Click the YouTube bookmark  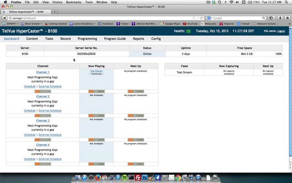coord(192,23)
